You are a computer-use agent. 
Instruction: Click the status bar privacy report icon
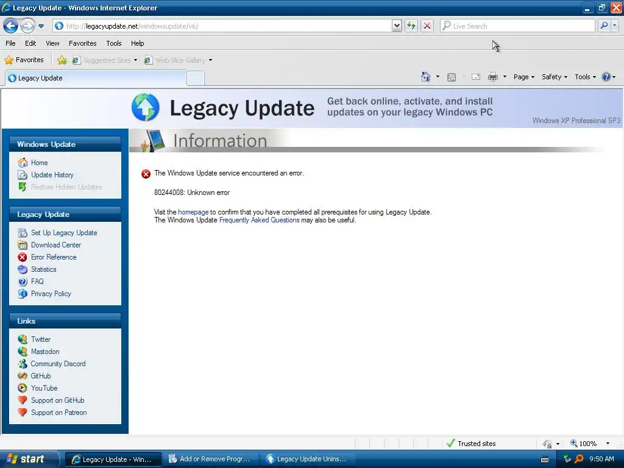coord(548,444)
